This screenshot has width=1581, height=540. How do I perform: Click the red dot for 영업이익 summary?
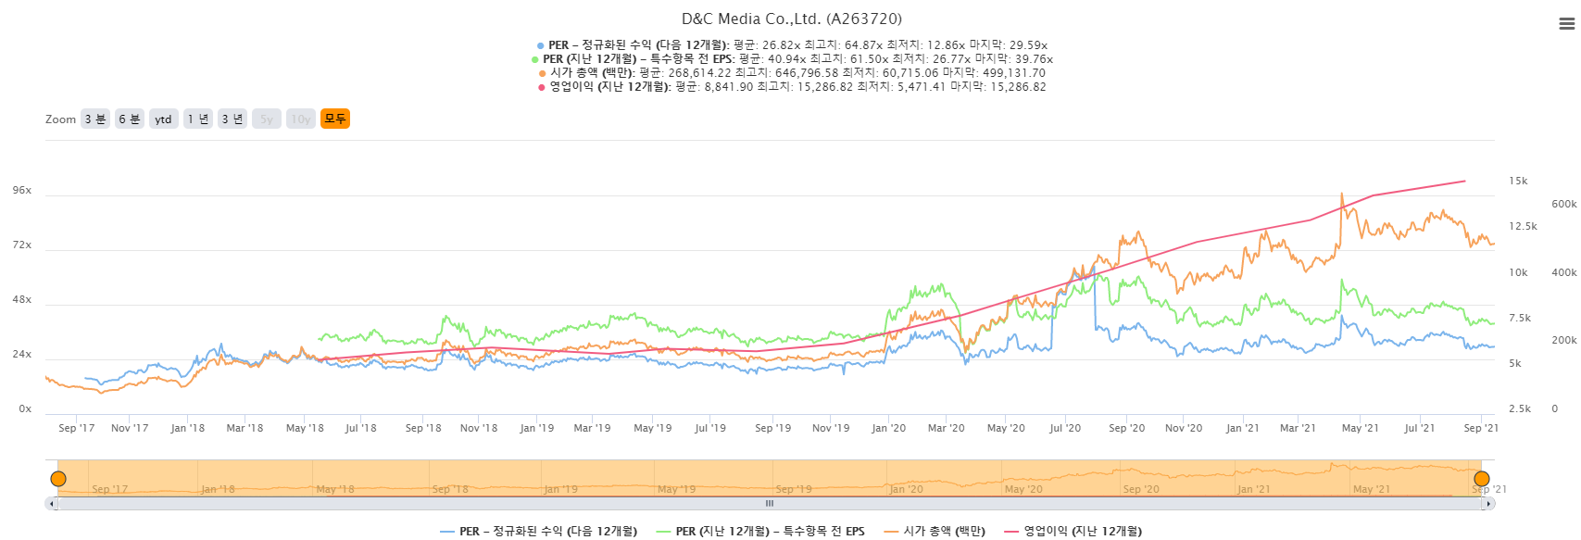pyautogui.click(x=542, y=87)
